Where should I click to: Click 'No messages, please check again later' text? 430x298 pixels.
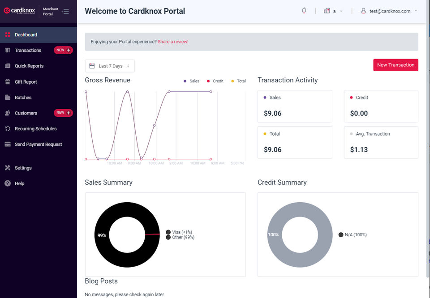point(124,294)
